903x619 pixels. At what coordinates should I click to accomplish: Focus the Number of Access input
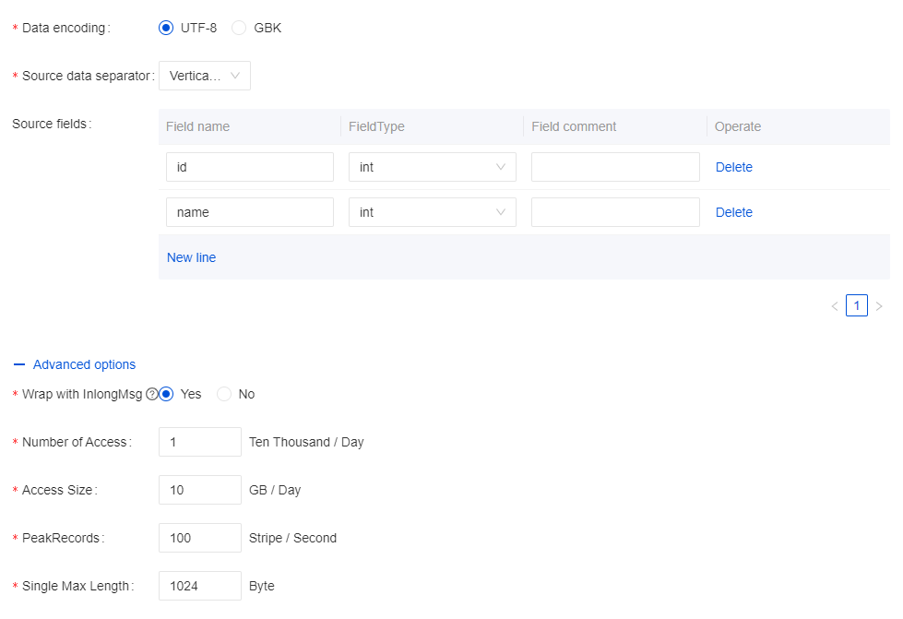(x=199, y=442)
